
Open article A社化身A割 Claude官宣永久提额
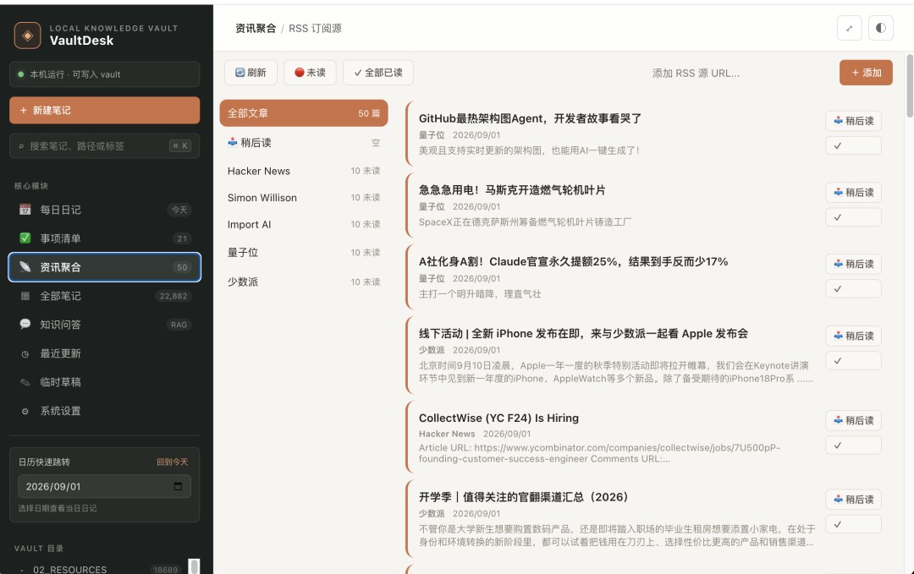click(573, 261)
